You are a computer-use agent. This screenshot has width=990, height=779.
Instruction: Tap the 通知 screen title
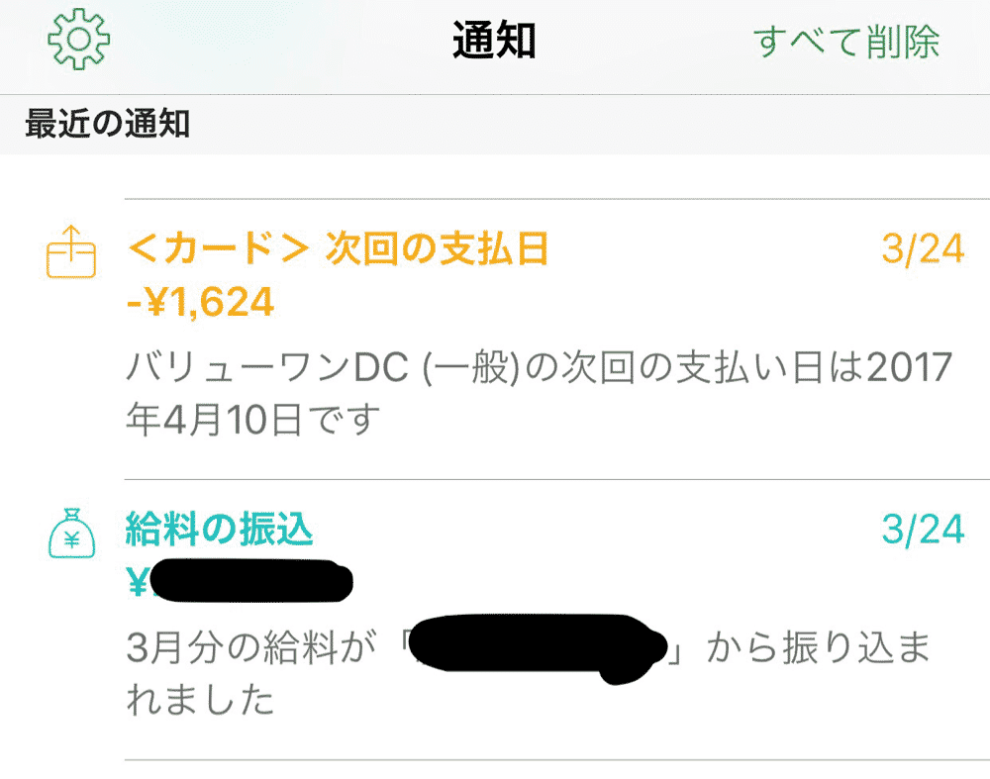494,41
